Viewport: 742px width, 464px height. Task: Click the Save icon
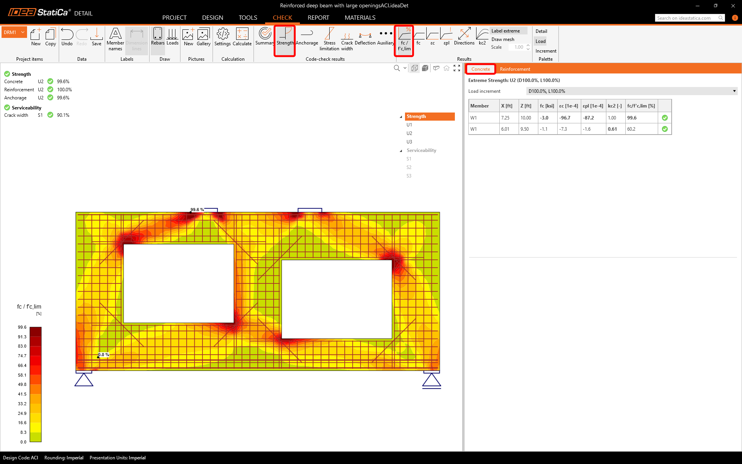click(97, 37)
